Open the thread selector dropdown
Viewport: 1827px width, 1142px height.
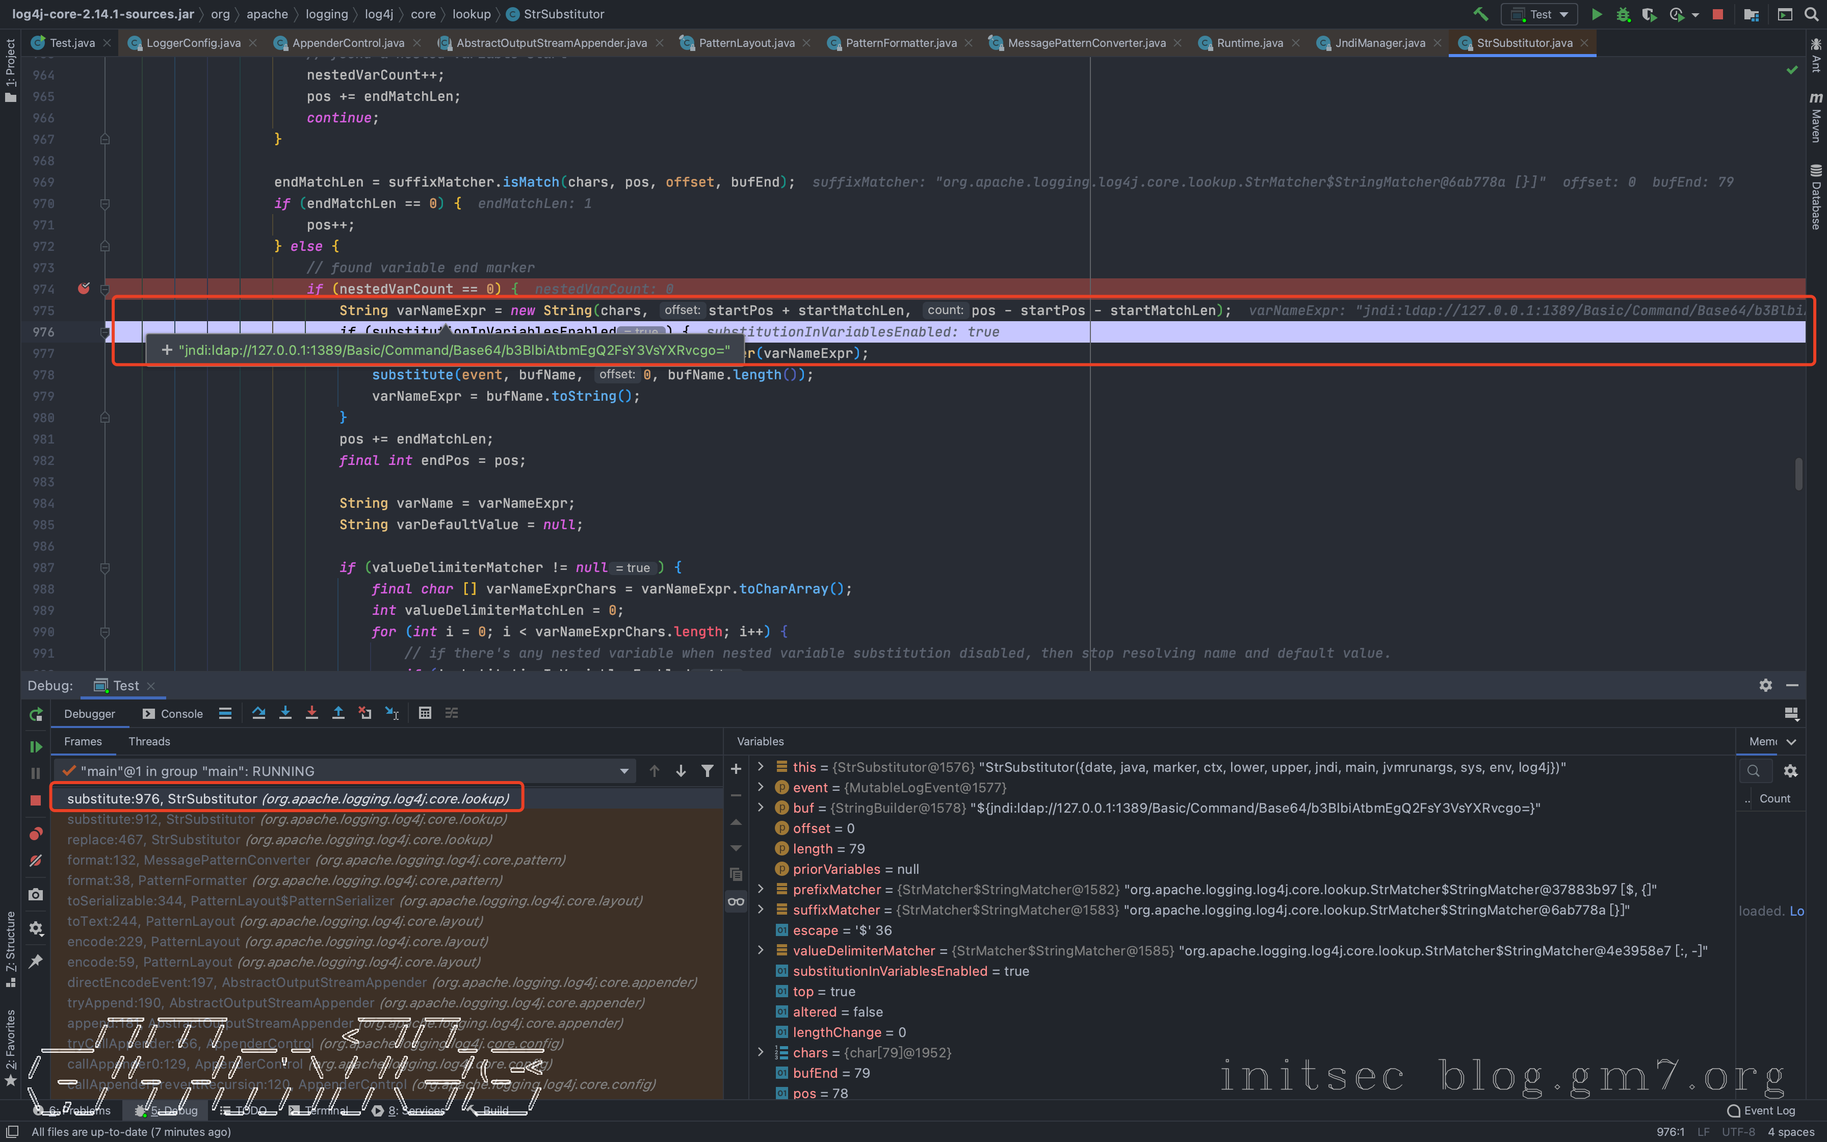pos(623,771)
